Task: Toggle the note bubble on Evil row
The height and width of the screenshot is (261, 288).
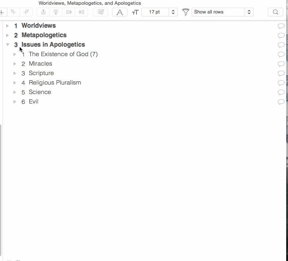Action: tap(281, 102)
